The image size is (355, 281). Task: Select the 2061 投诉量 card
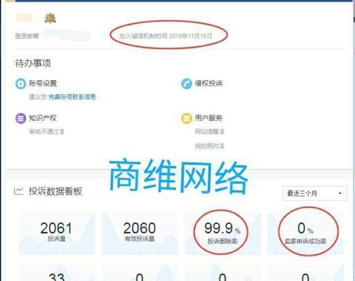pyautogui.click(x=57, y=233)
